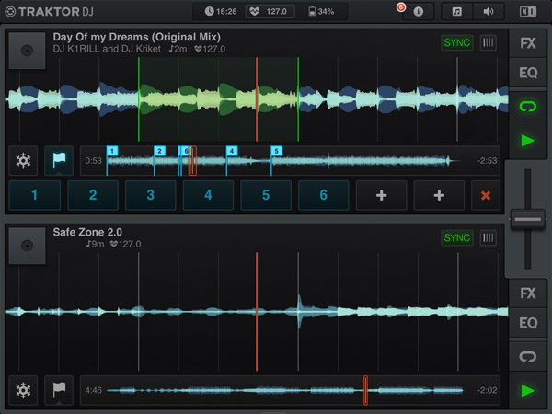Image resolution: width=552 pixels, height=414 pixels.
Task: Open FX panel for bottom deck
Action: pyautogui.click(x=528, y=293)
